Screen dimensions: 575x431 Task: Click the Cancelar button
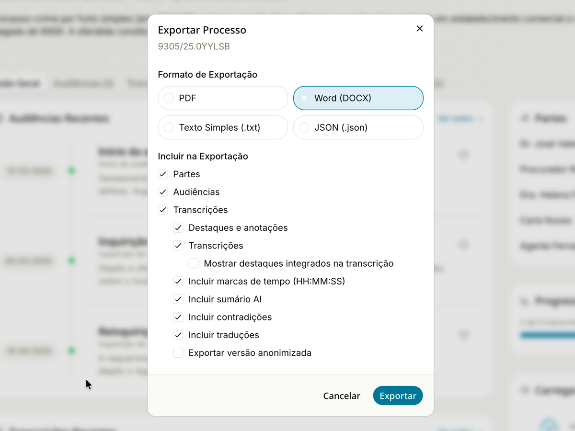[x=342, y=396]
